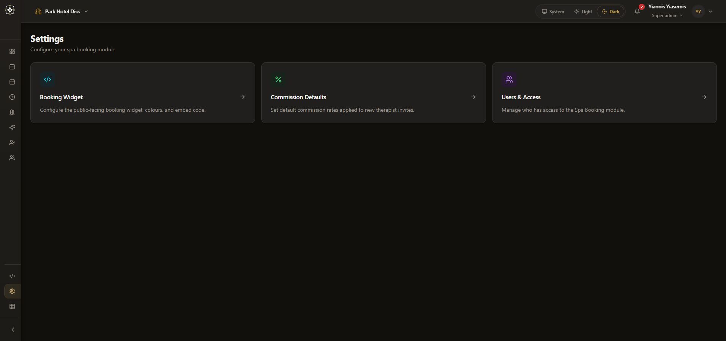The height and width of the screenshot is (341, 726).
Task: Open the plain calendar sidebar icon
Action: coord(12,82)
